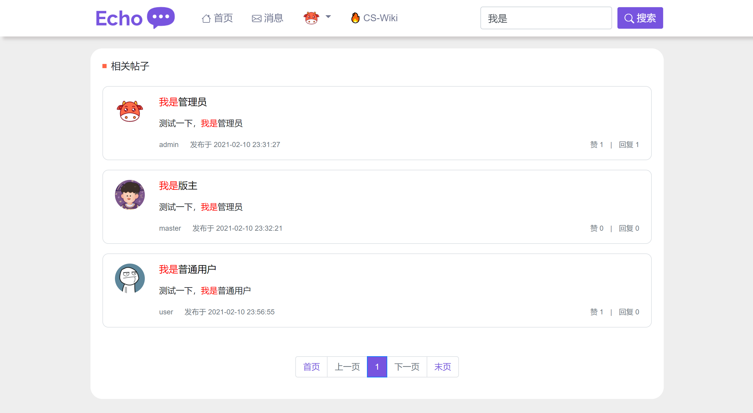Open the post titled 我是普通用户
This screenshot has height=413, width=753.
(x=188, y=269)
